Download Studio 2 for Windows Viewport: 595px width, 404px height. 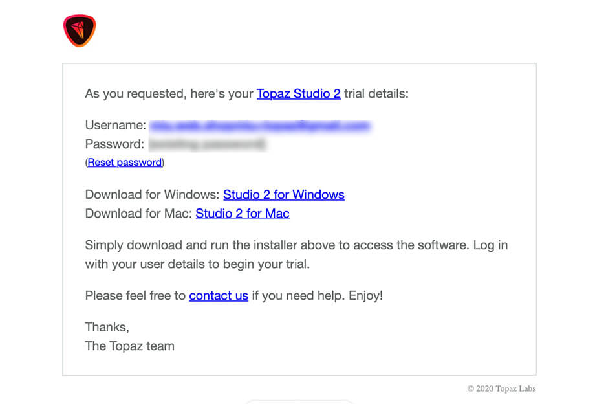point(284,194)
